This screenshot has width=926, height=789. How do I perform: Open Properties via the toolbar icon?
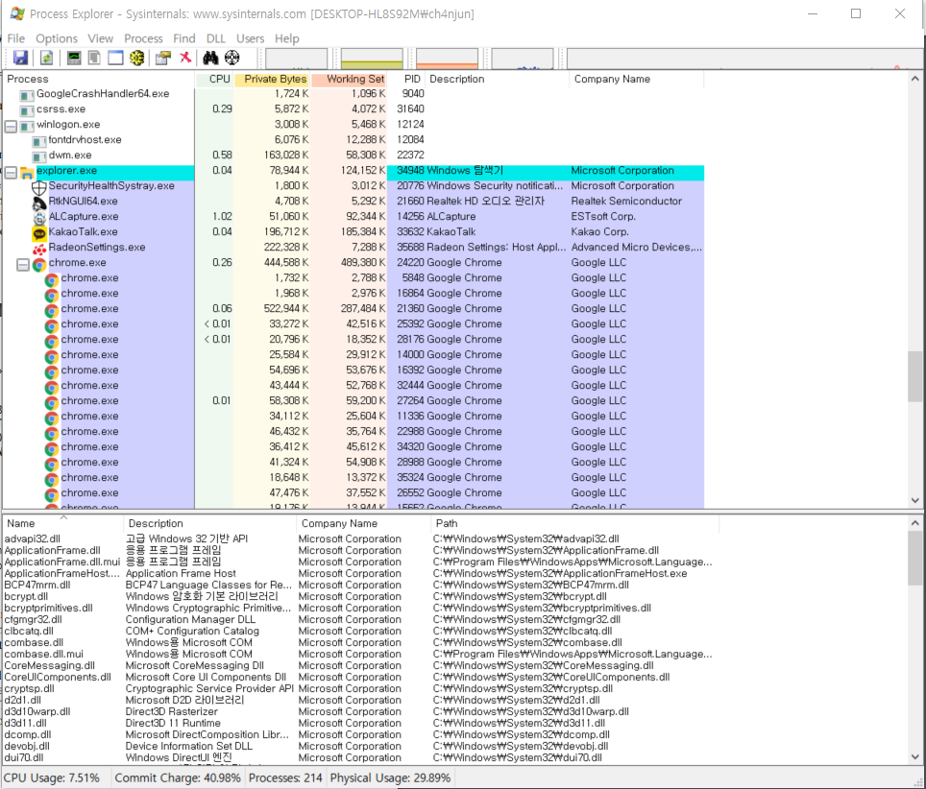tap(163, 58)
